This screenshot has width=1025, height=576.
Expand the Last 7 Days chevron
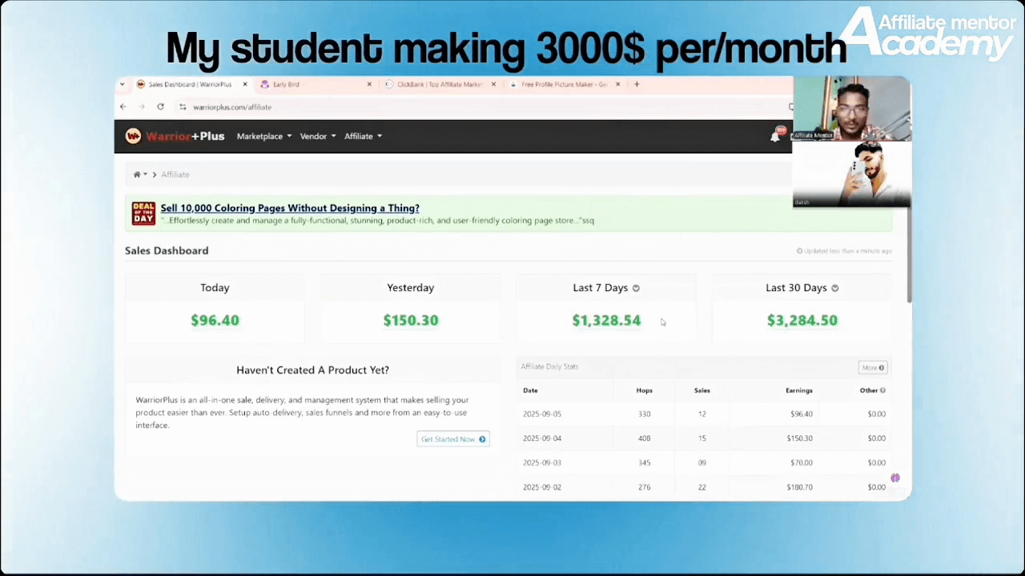pyautogui.click(x=636, y=288)
